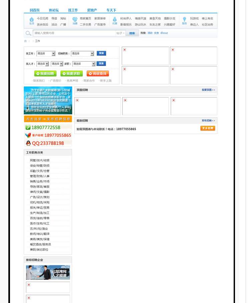248x303 pixels.
Task: Click the 我要顶置>> link
Action: [208, 90]
